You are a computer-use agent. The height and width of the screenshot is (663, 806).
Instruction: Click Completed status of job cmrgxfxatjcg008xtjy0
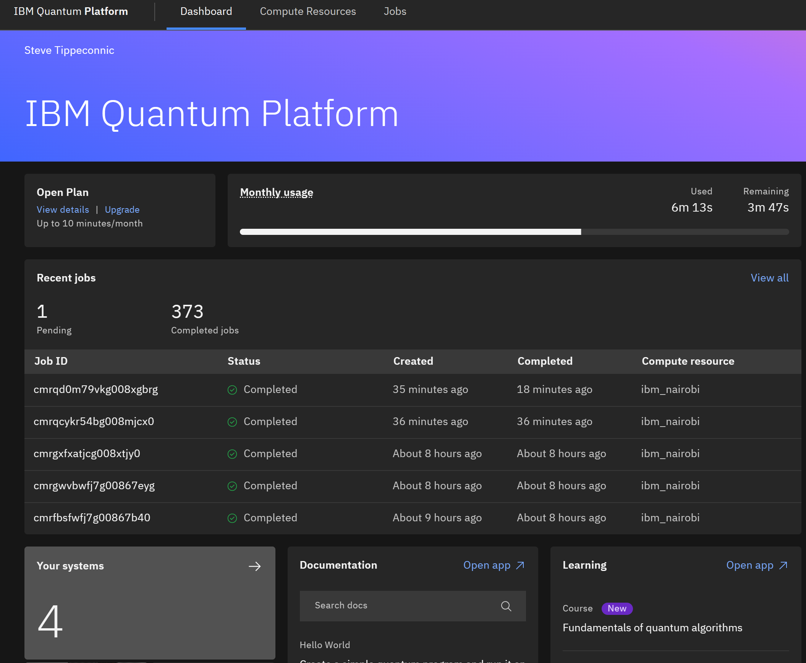click(x=270, y=453)
